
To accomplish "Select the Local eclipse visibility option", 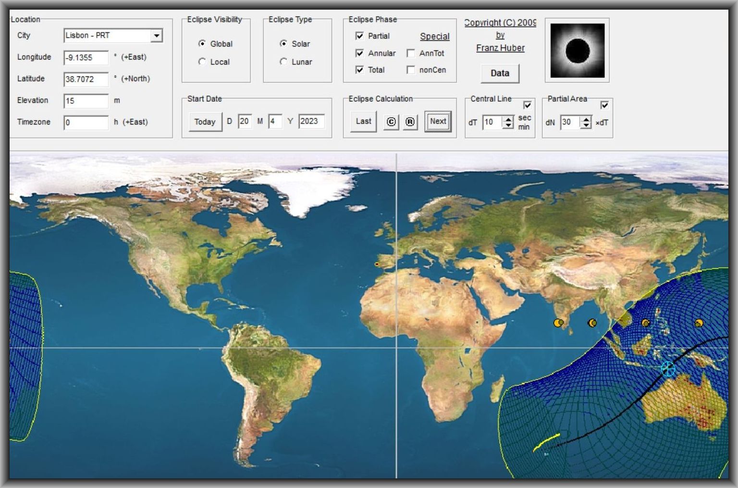I will [202, 62].
